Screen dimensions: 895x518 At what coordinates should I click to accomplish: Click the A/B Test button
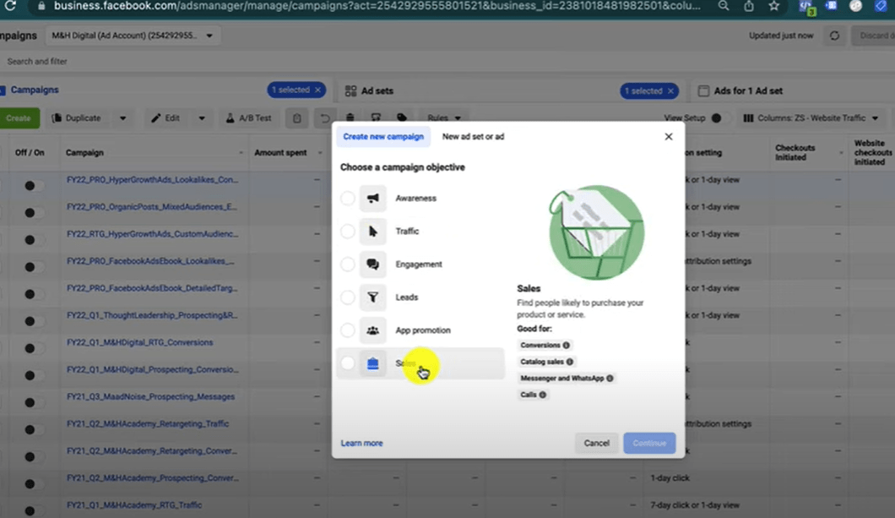(248, 118)
